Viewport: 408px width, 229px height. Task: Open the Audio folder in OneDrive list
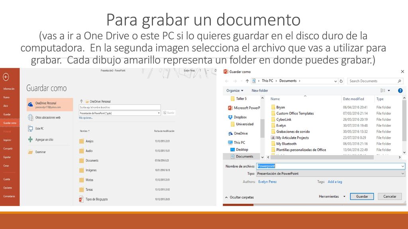click(86, 151)
